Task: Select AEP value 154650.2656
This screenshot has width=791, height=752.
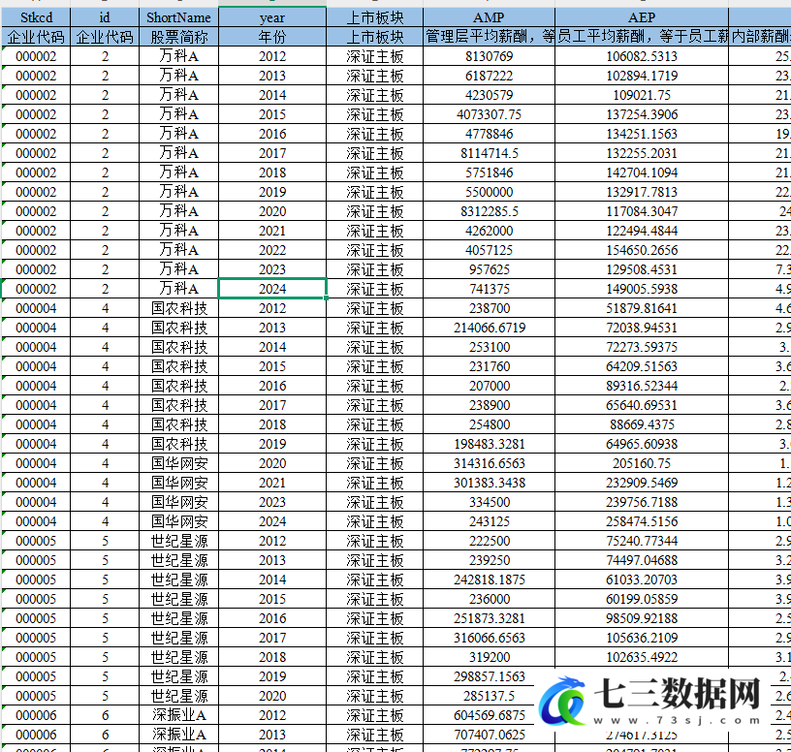Action: pyautogui.click(x=642, y=250)
